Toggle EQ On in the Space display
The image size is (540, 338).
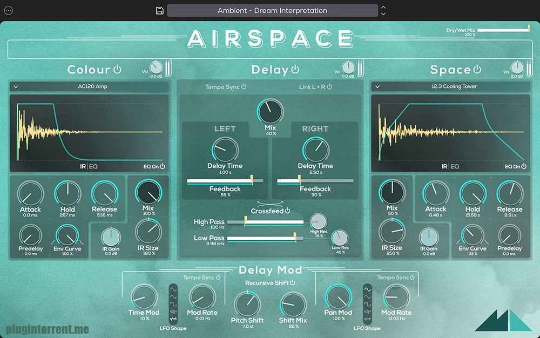tap(524, 166)
